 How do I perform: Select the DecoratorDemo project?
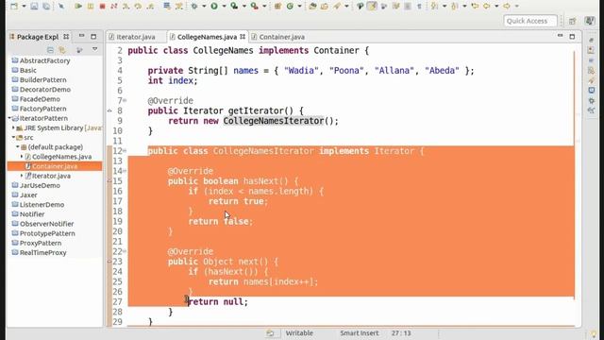[x=42, y=90]
